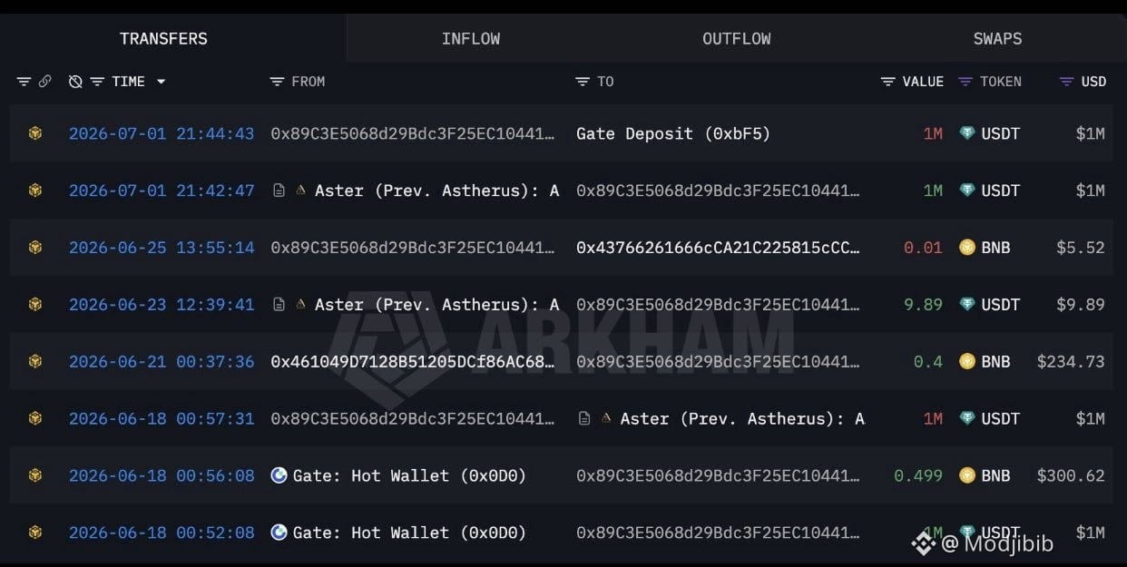Select the $5.52 USD amount

1081,248
